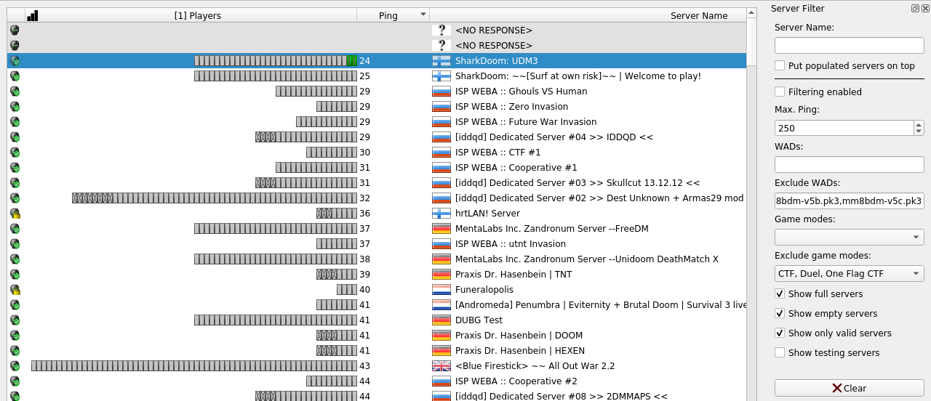
Task: Click the signal bars icon column header
Action: (x=32, y=15)
